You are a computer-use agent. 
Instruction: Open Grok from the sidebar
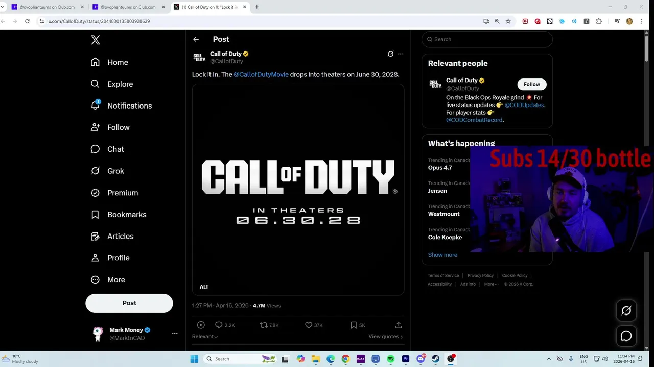click(x=107, y=171)
